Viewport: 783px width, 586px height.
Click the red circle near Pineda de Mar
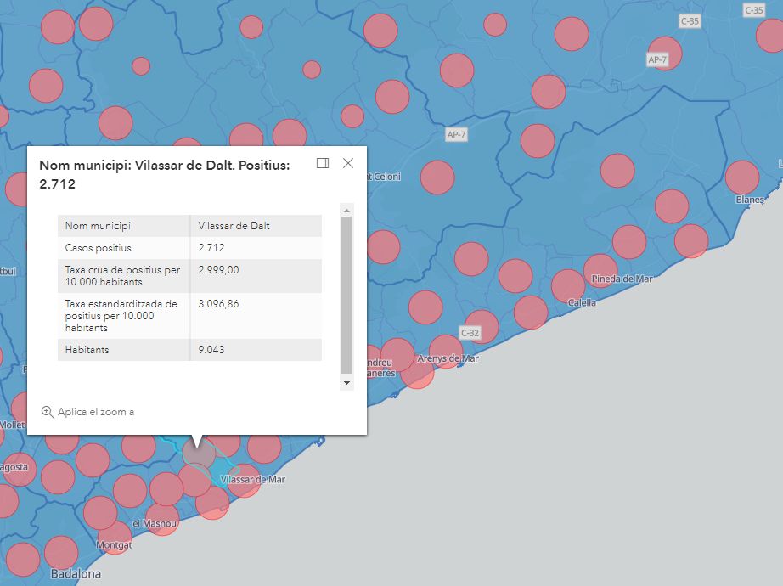(600, 271)
